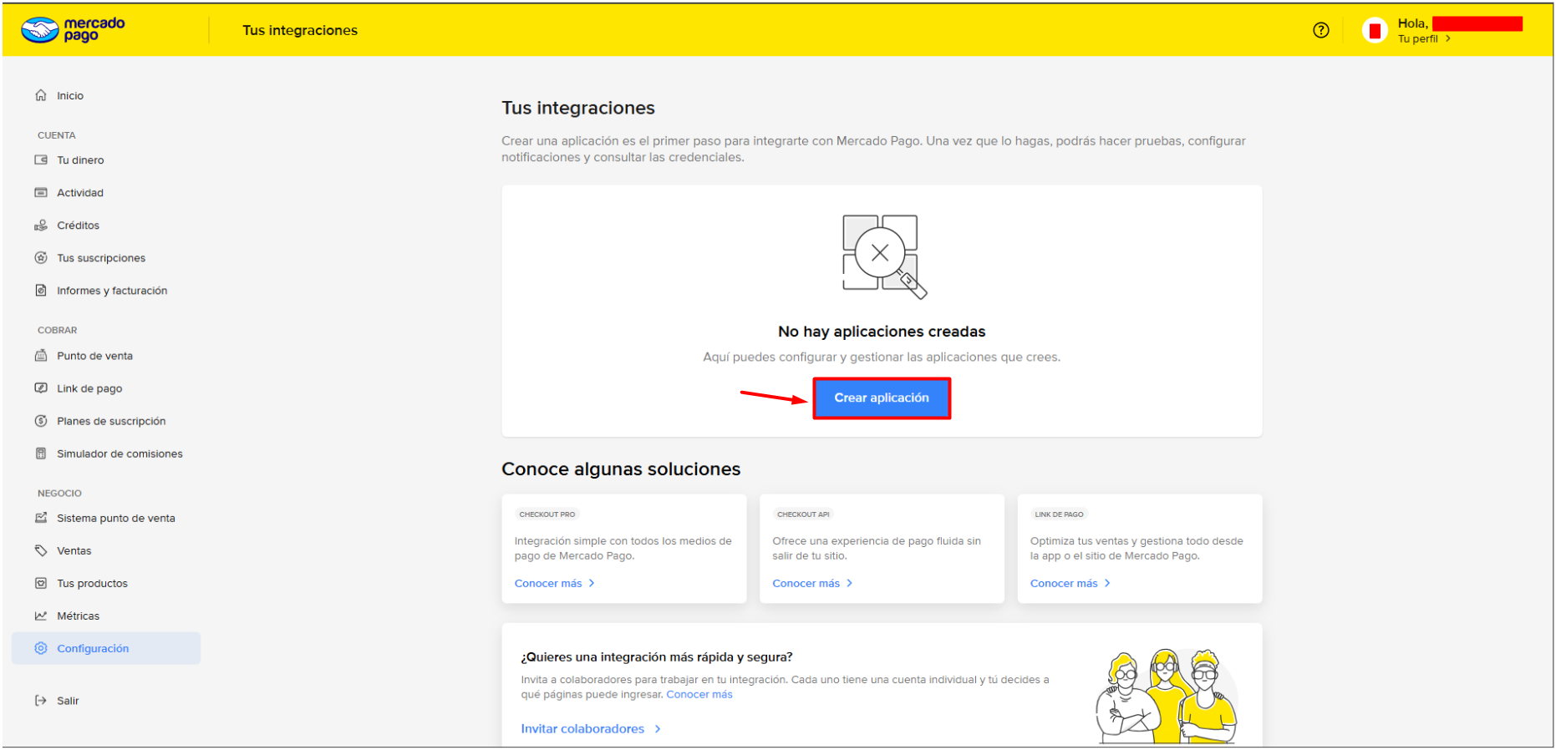1556x750 pixels.
Task: Click the CHECKOUT PRO tag label
Action: [x=547, y=514]
